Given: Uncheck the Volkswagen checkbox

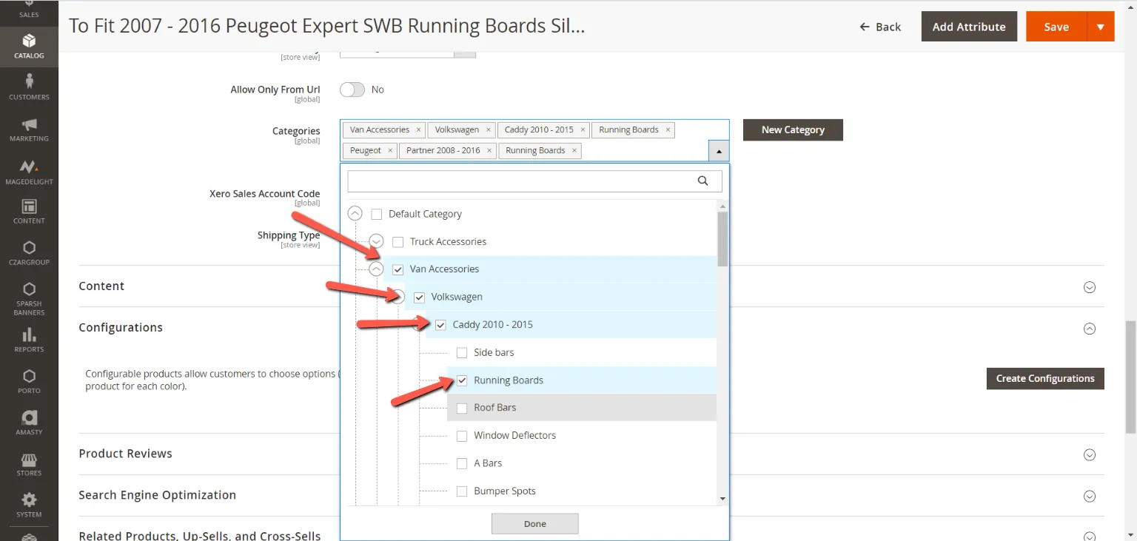Looking at the screenshot, I should [x=419, y=298].
